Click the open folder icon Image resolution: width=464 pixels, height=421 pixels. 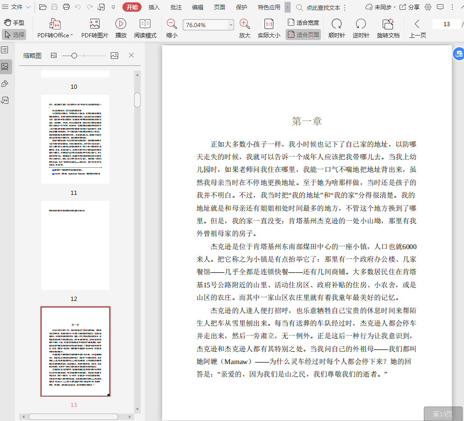[43, 7]
